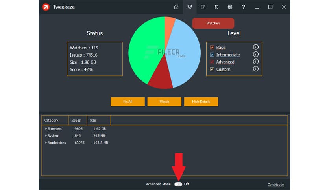Screen dimensions: 329x190
Task: Click the Browsers issues value 9695
Action: tap(78, 129)
